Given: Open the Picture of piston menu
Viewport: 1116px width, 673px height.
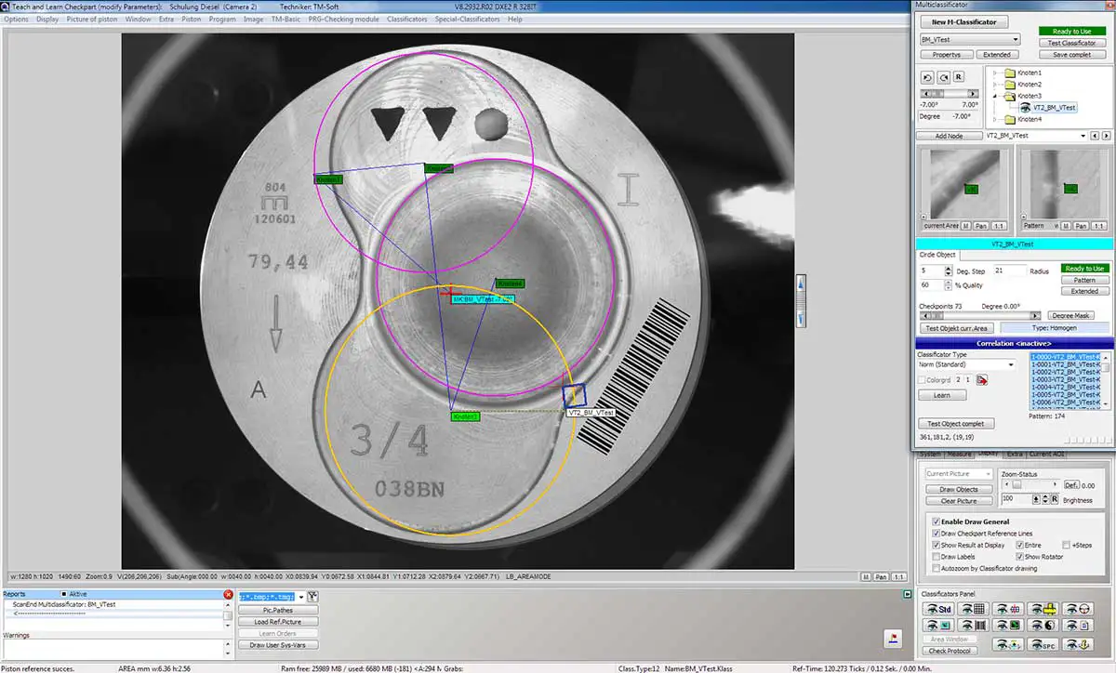Looking at the screenshot, I should [x=91, y=19].
